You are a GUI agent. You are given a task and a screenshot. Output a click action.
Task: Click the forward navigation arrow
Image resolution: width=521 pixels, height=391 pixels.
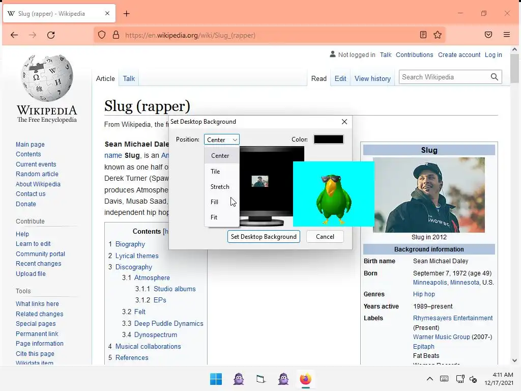(x=32, y=35)
